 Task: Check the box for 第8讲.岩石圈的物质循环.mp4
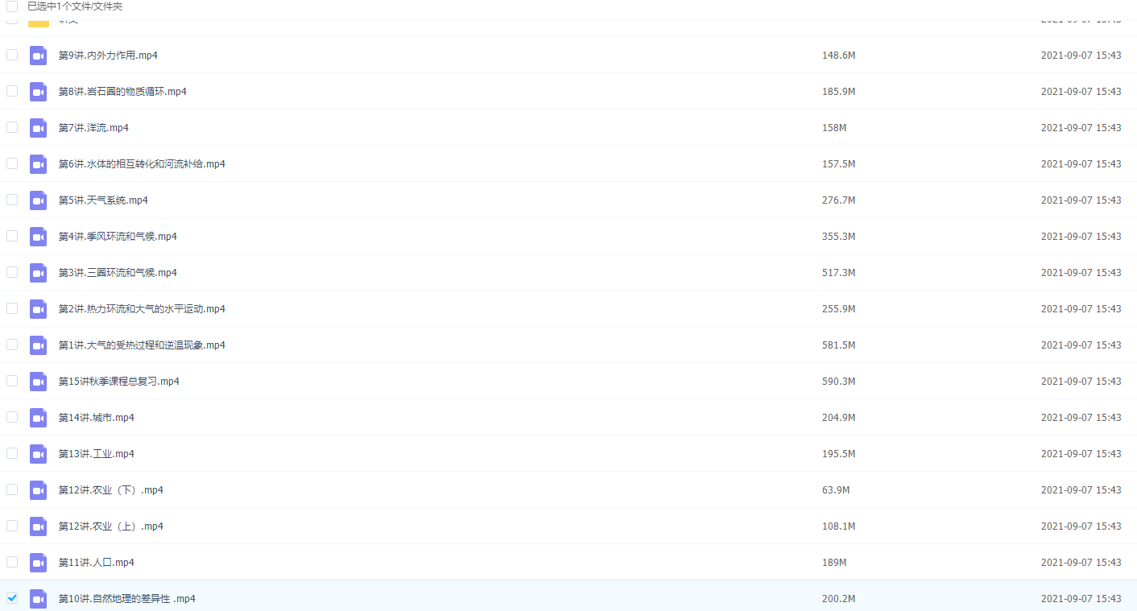click(12, 91)
